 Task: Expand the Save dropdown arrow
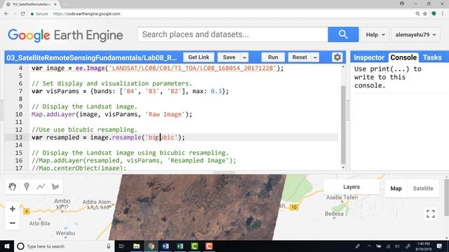(x=244, y=57)
